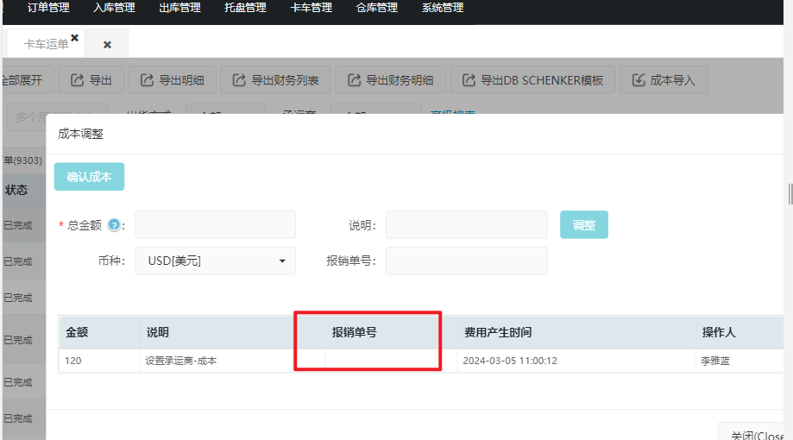Click the 报销单号 column header
Image resolution: width=793 pixels, height=440 pixels.
(x=390, y=332)
